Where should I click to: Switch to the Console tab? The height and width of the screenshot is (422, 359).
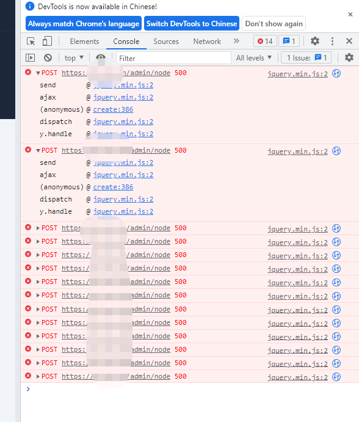click(126, 42)
